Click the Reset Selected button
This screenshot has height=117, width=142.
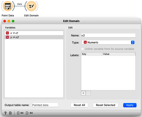[106, 105]
